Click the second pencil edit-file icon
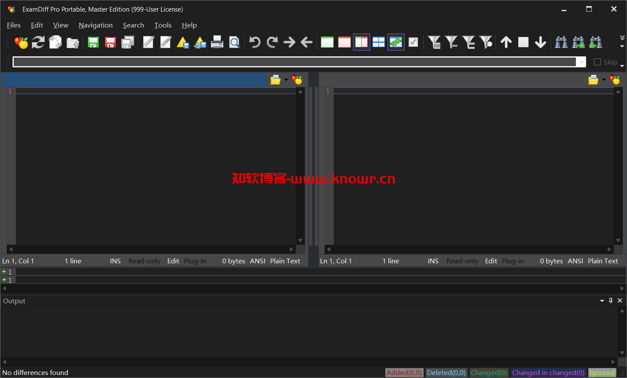 click(166, 42)
